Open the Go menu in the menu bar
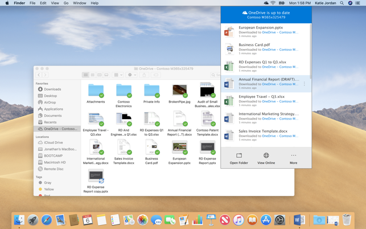 66,3
